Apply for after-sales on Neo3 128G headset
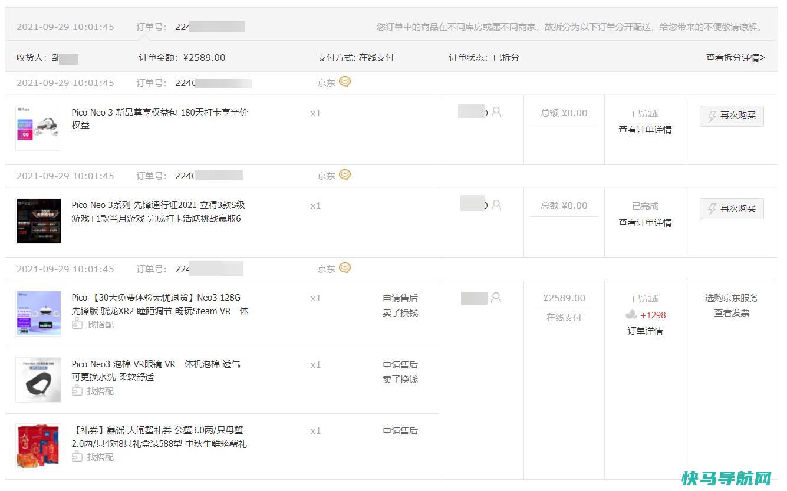Viewport: 787px width, 491px height. [x=400, y=298]
